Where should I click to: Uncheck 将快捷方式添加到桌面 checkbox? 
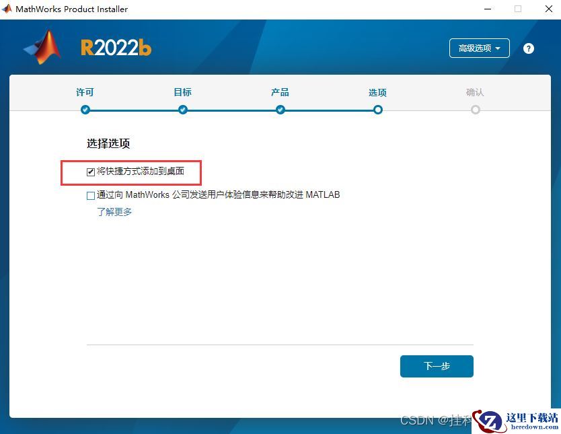[91, 172]
